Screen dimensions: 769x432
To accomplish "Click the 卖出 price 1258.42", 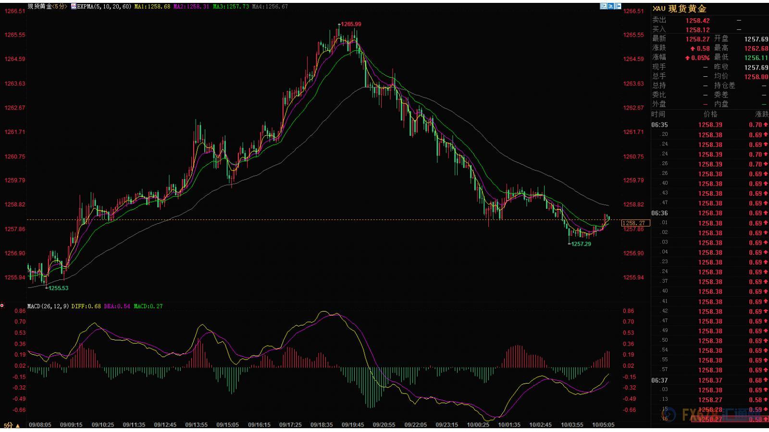I will (x=697, y=21).
